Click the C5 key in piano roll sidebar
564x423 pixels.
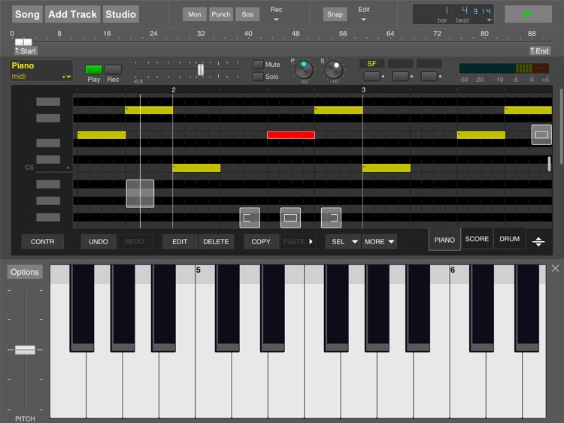tap(48, 168)
